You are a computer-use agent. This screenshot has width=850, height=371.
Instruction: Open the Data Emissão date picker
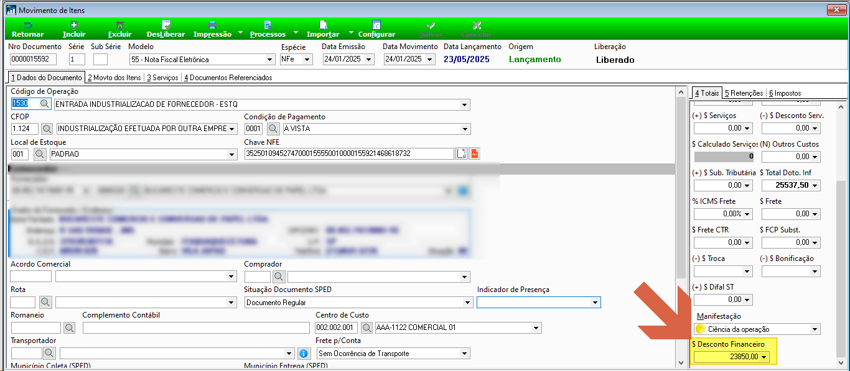369,60
